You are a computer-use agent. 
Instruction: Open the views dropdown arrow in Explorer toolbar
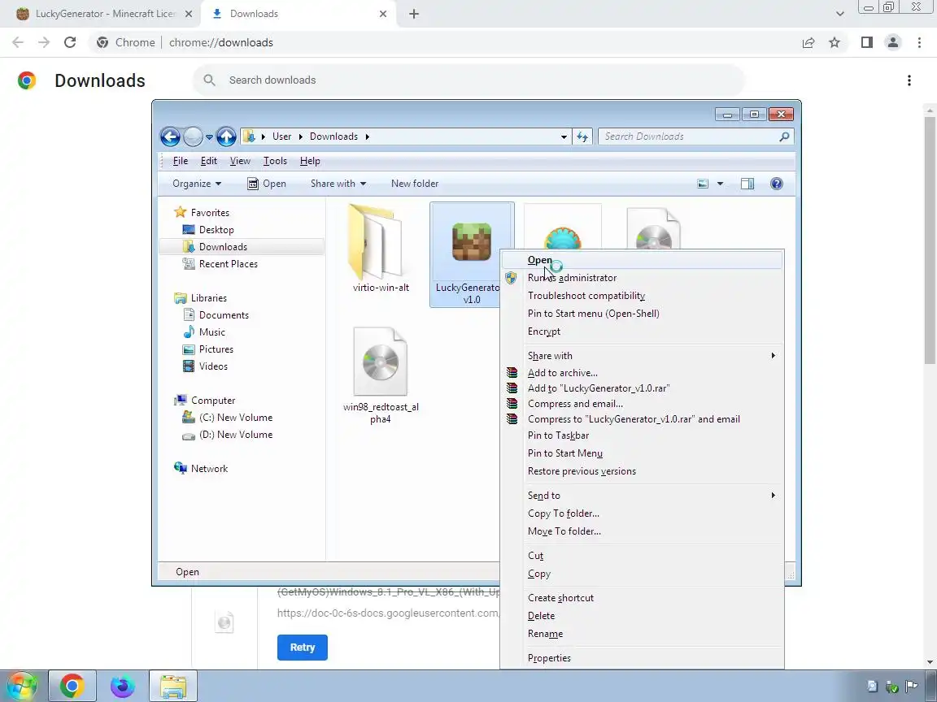pyautogui.click(x=720, y=184)
